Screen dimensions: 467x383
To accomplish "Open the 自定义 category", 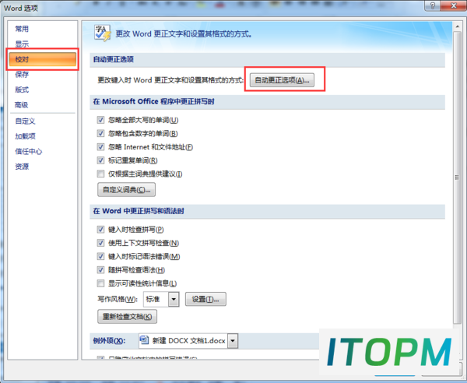I will point(25,121).
